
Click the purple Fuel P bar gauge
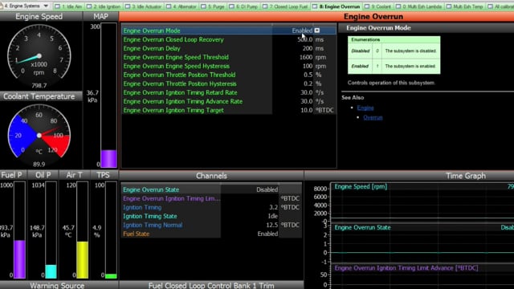19,230
